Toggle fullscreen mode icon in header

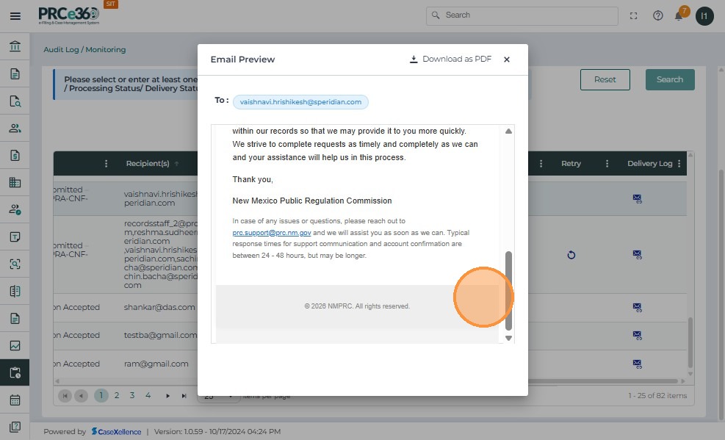tap(633, 15)
